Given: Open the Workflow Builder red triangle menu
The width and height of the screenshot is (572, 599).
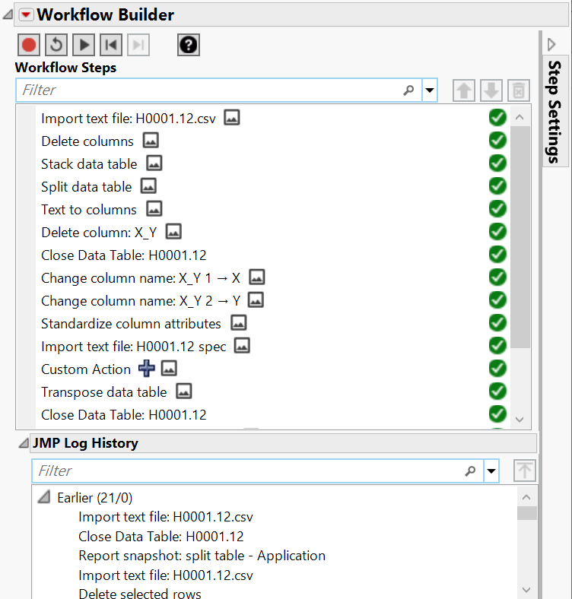Looking at the screenshot, I should pyautogui.click(x=26, y=14).
